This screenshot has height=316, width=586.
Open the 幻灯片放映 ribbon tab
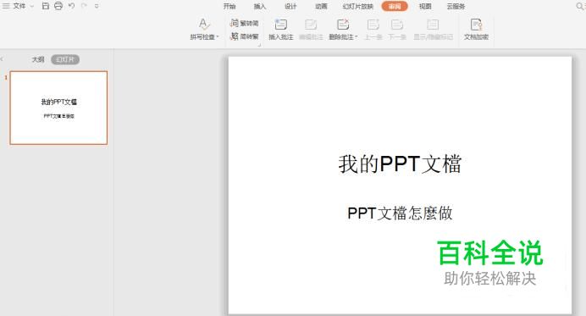point(357,7)
